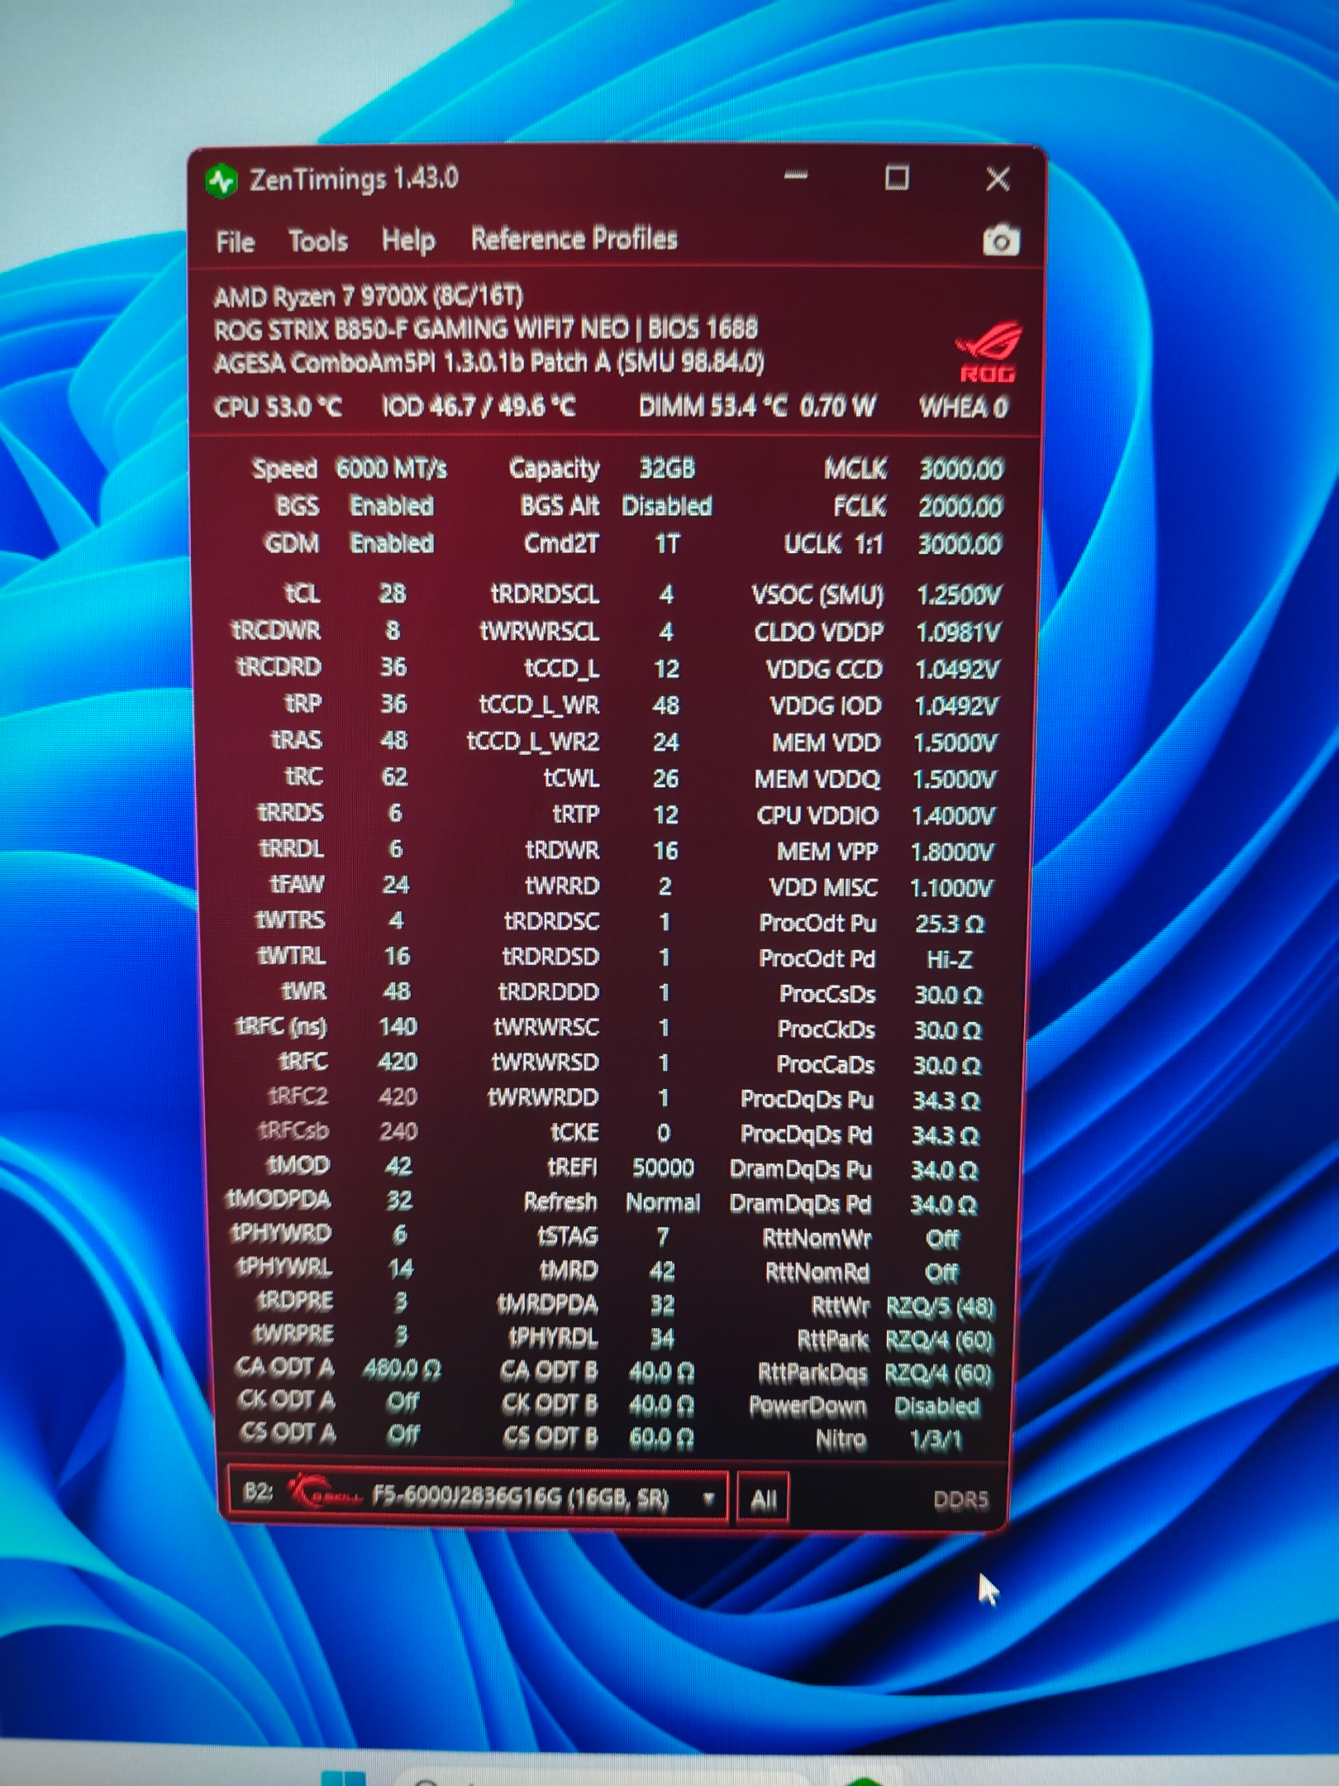Click the GDM value 'Enabled'
This screenshot has width=1339, height=1786.
click(x=392, y=543)
